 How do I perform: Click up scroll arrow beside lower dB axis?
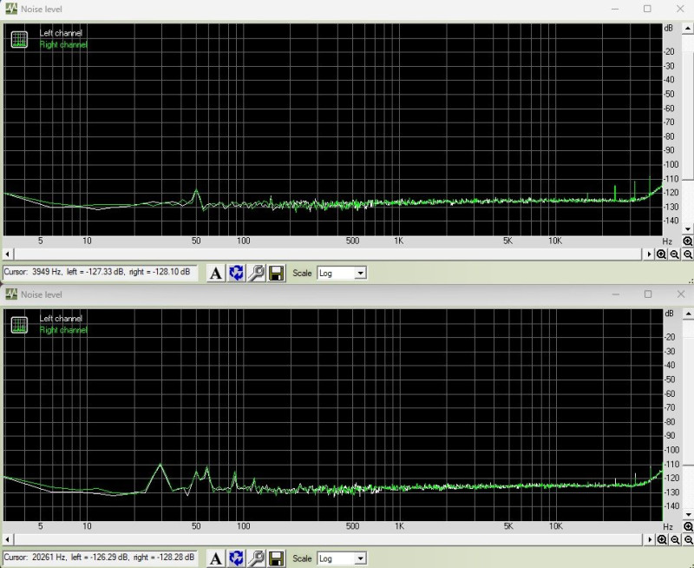(x=688, y=314)
